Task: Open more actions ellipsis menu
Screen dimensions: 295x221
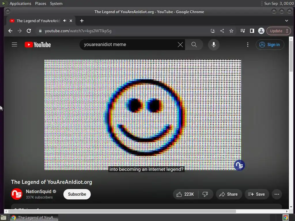Action: (277, 194)
